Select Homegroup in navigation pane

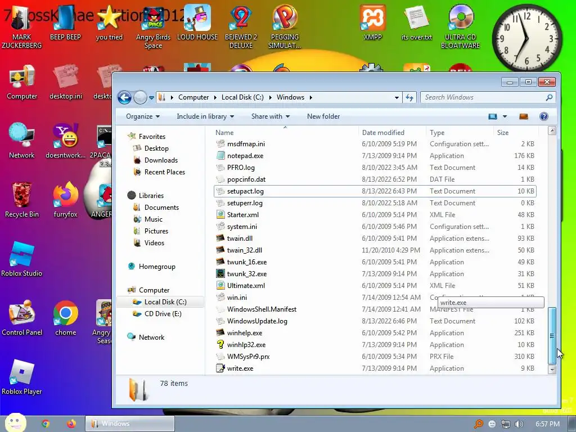coord(157,267)
